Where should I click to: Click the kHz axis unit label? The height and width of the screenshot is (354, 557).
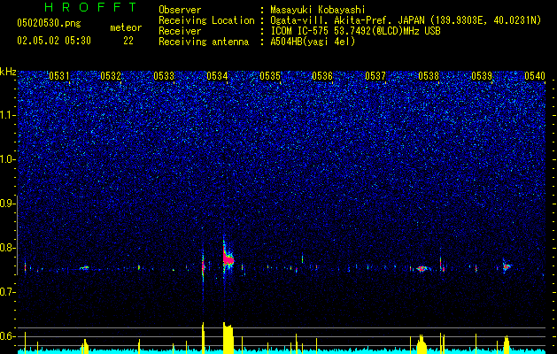click(8, 72)
